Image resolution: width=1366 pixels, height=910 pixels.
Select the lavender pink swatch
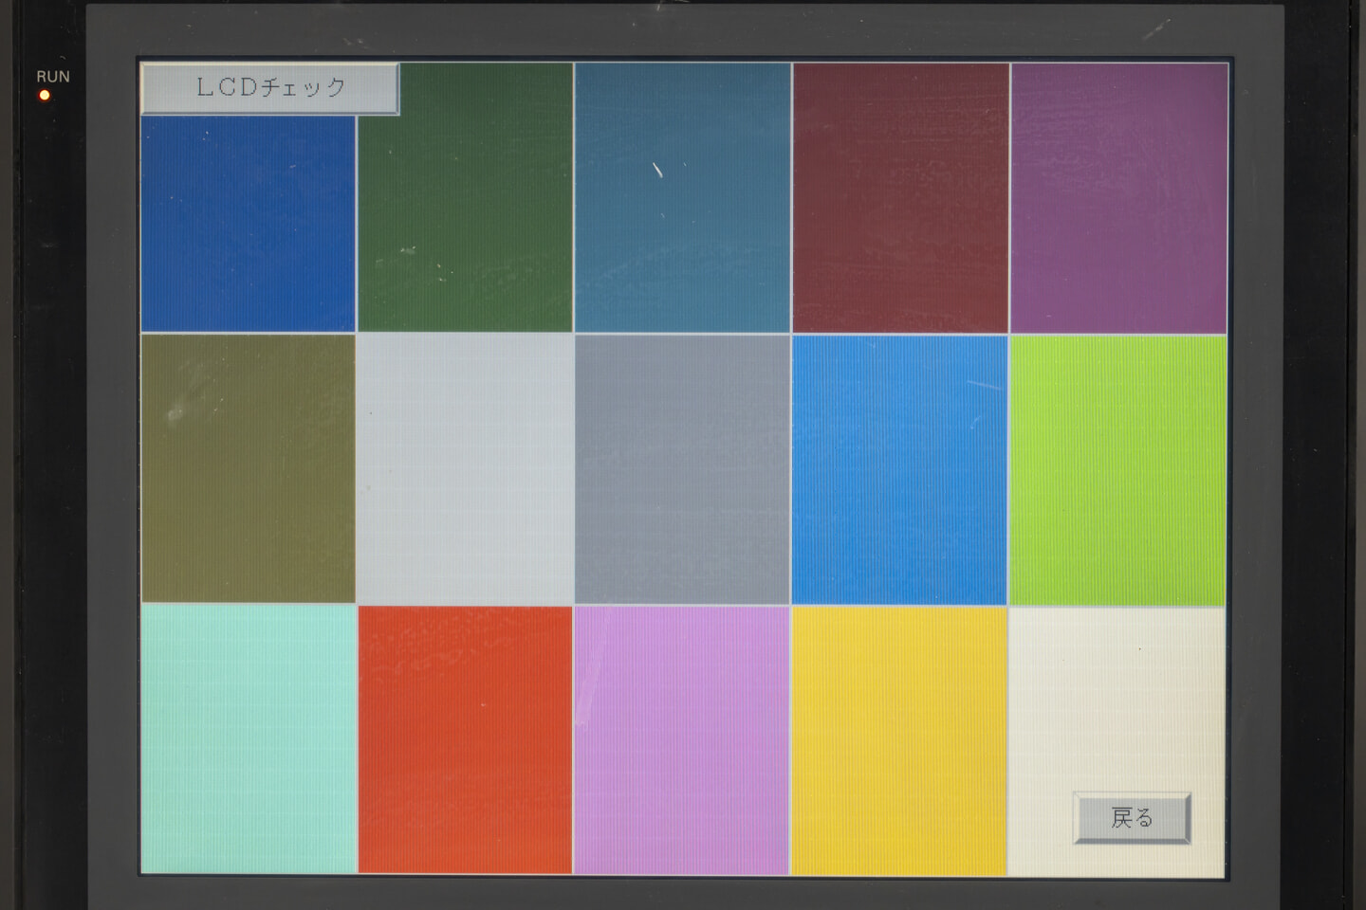[x=681, y=738]
